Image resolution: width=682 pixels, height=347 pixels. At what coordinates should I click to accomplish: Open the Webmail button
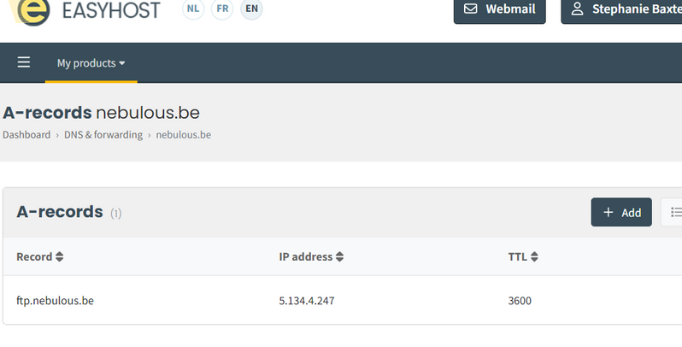pyautogui.click(x=499, y=9)
